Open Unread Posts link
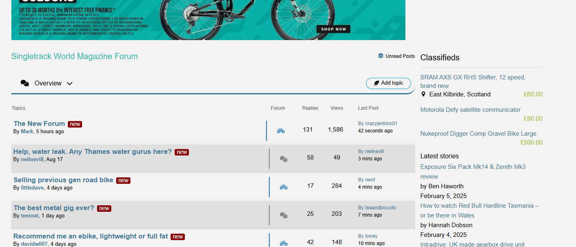 pos(400,56)
